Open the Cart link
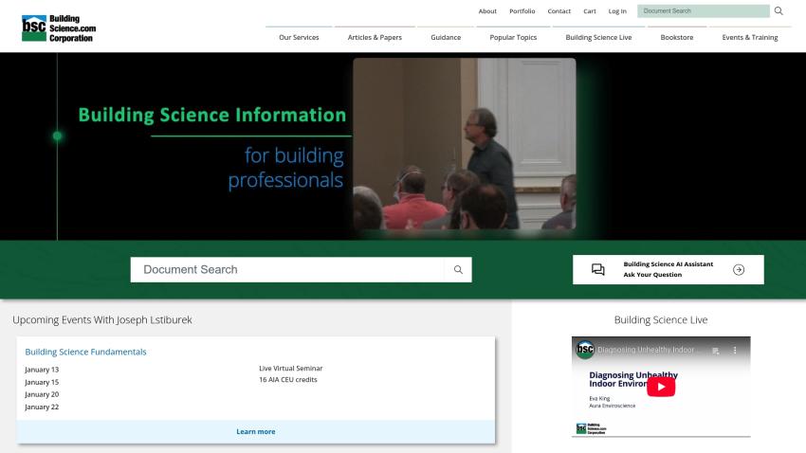806x453 pixels. [x=590, y=10]
